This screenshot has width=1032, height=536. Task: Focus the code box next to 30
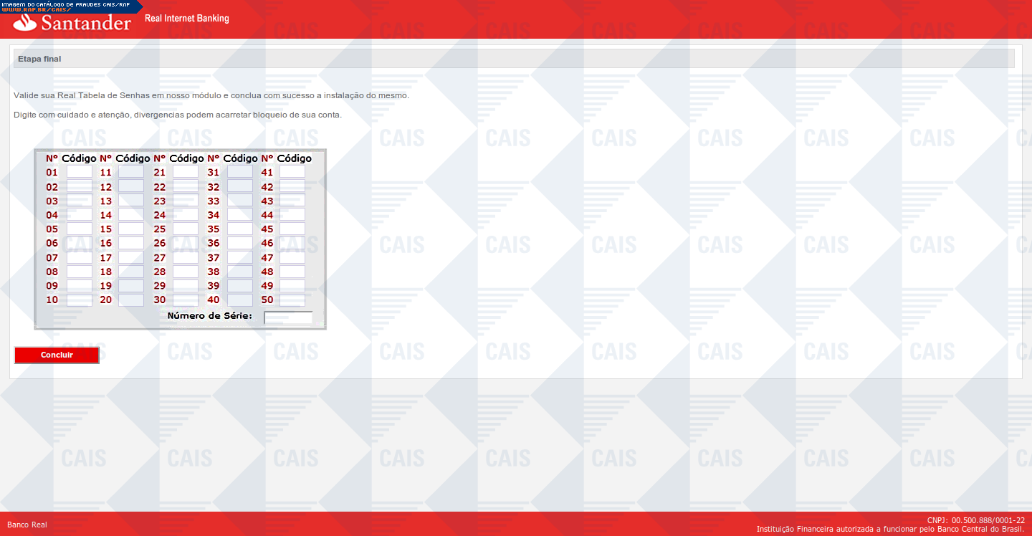tap(186, 300)
